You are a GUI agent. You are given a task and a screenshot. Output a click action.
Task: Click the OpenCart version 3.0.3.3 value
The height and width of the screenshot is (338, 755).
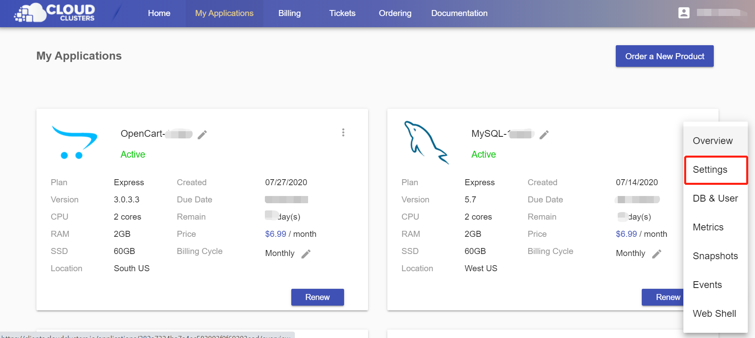[126, 200]
